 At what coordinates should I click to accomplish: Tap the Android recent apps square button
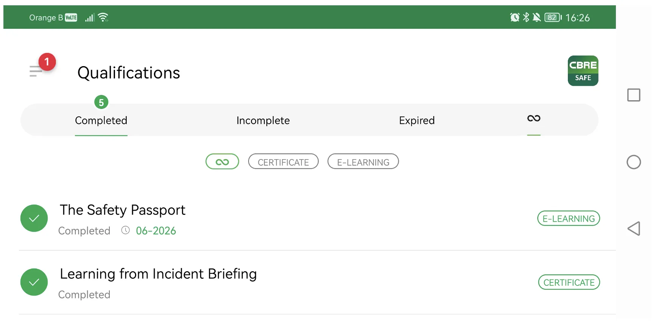pyautogui.click(x=634, y=95)
